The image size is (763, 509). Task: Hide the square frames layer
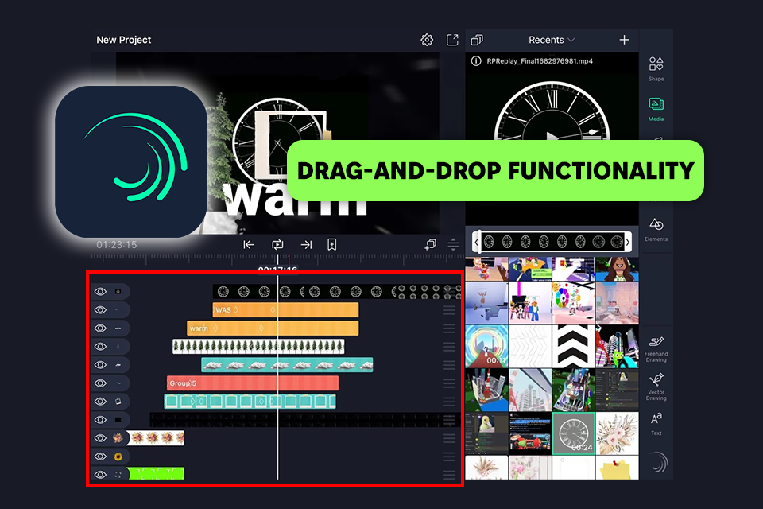coord(100,402)
